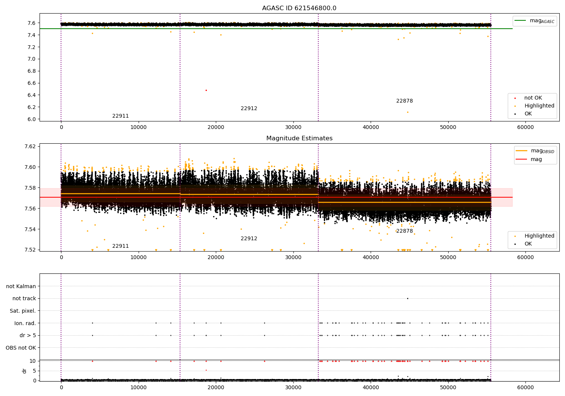The width and height of the screenshot is (565, 396).
Task: Click the 'not track' axis label
Action: 24,299
